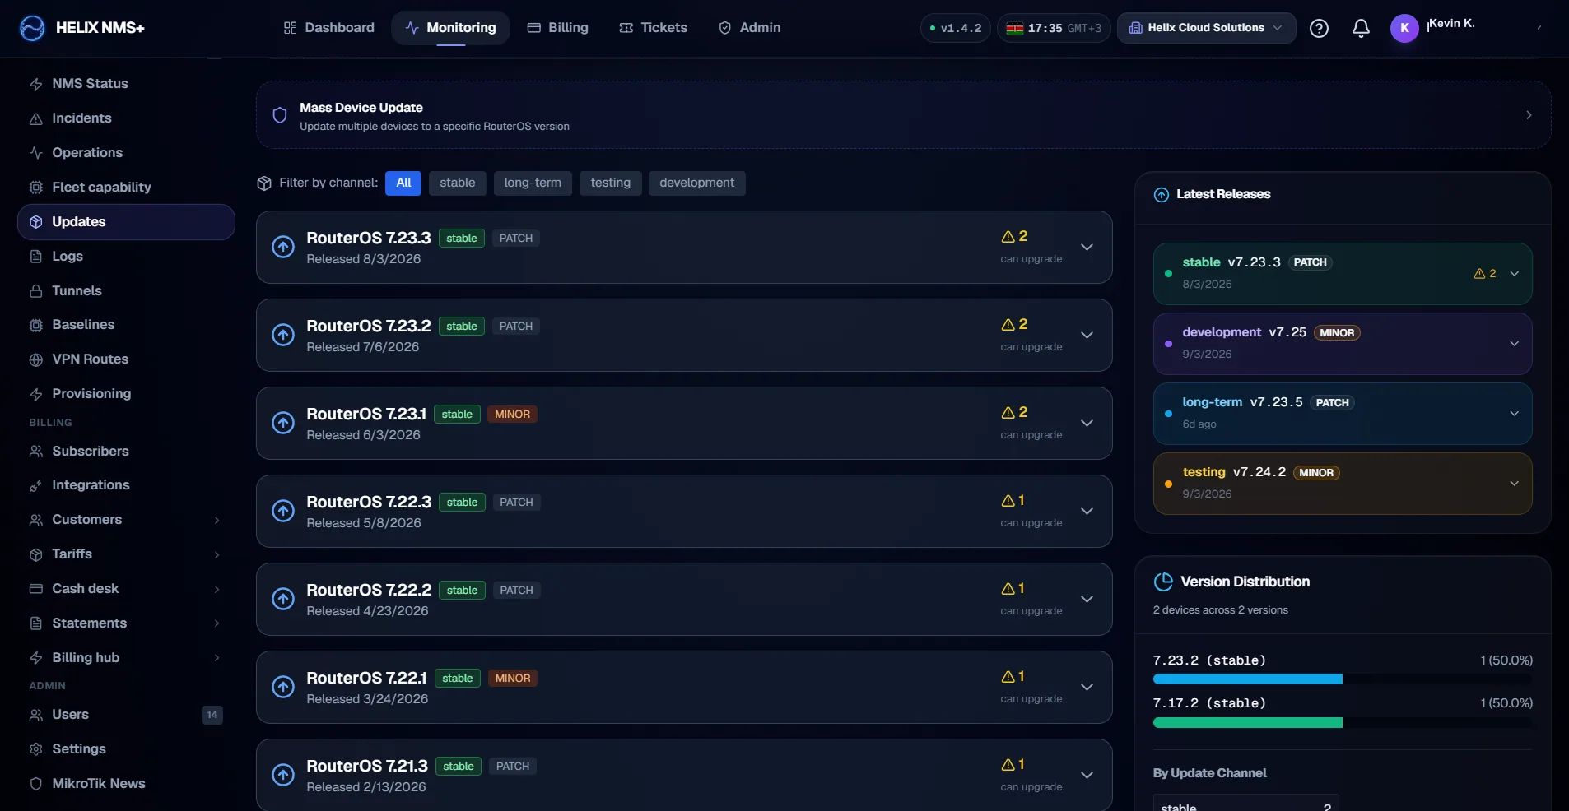Filter updates by development channel
The width and height of the screenshot is (1569, 811).
point(696,183)
